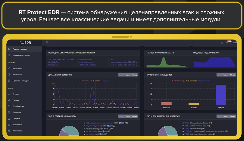Viewport: 244px width, 141px height.
Task: Switch Критичность инцидентов to Месяц
Action: click(233, 75)
